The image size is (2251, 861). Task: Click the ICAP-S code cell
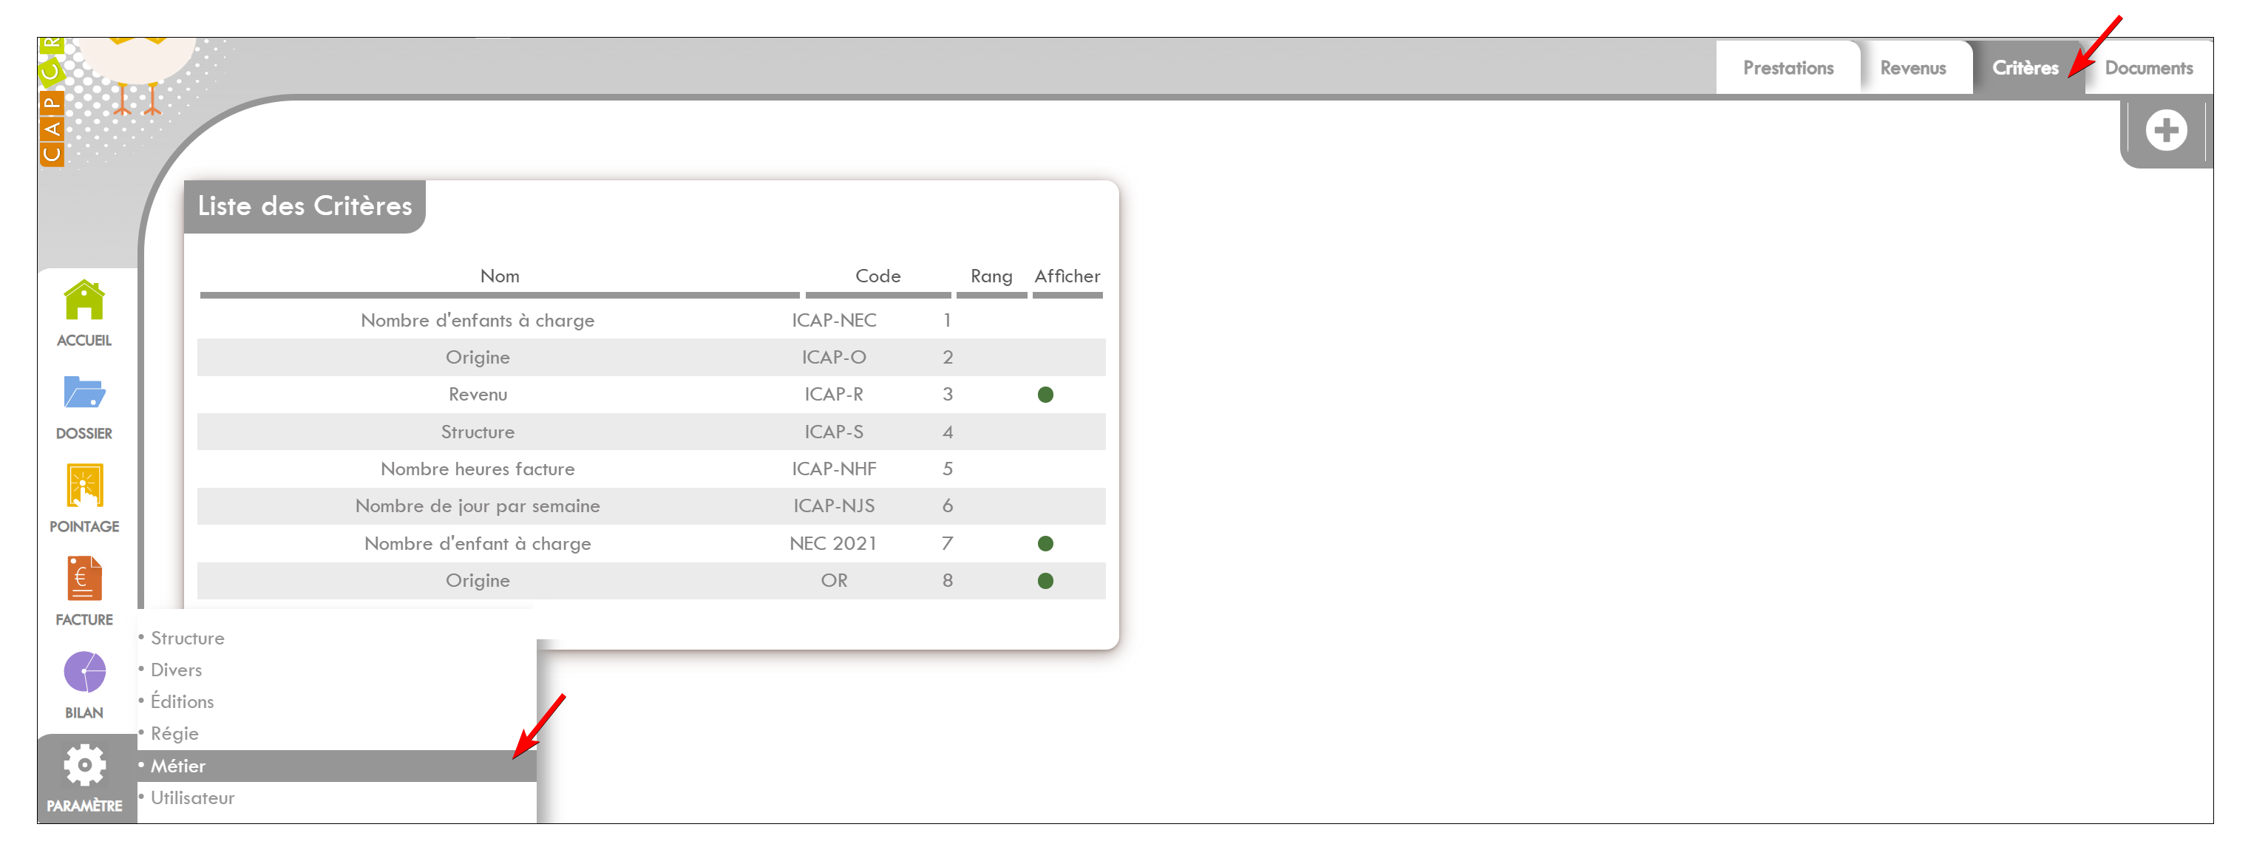tap(834, 432)
